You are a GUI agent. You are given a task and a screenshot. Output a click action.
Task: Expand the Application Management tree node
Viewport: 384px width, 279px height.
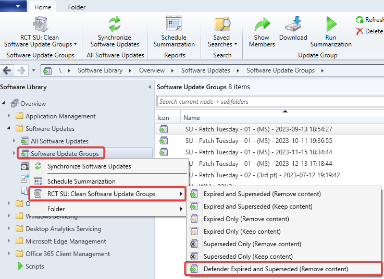click(x=9, y=115)
